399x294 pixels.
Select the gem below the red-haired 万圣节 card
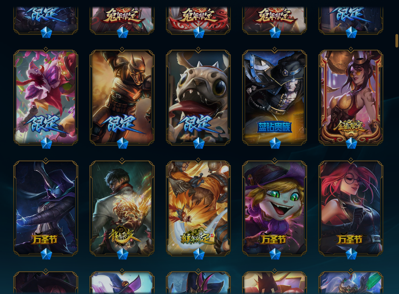[351, 254]
